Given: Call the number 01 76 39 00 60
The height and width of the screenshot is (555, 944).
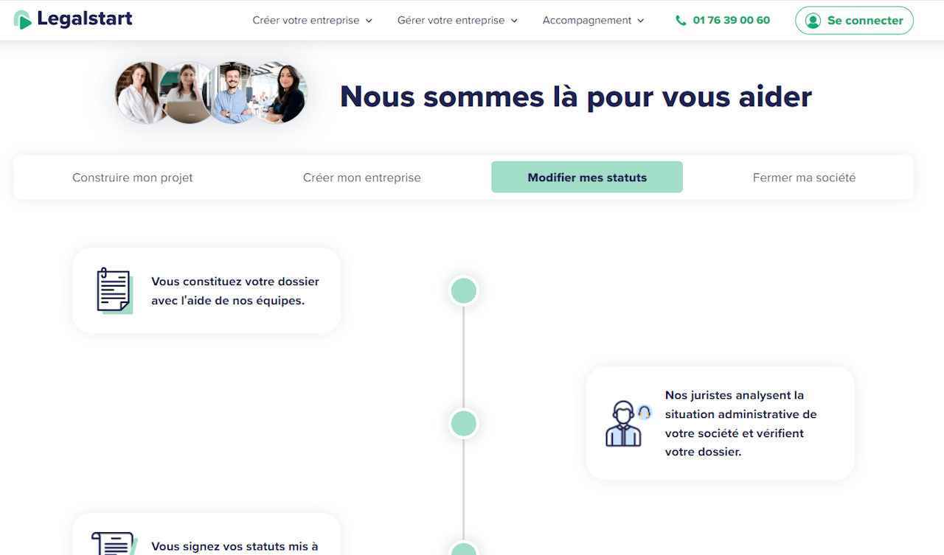Looking at the screenshot, I should pos(732,21).
